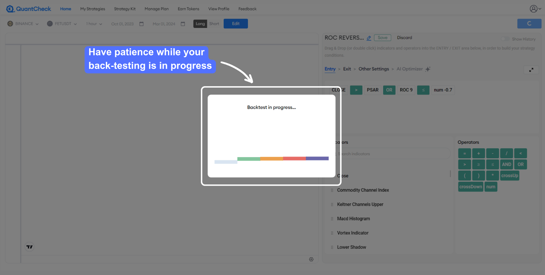This screenshot has height=275, width=545.
Task: Select the Long position option
Action: 200,24
